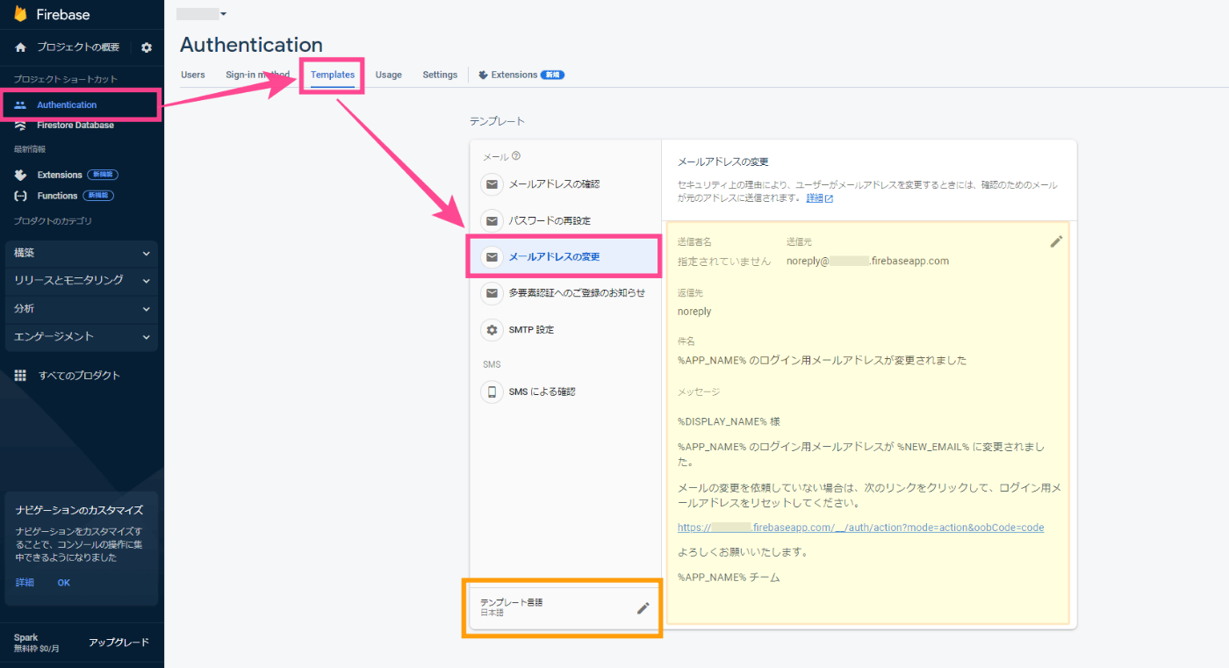Click the subject line with %APP_NAME%
The image size is (1229, 668).
pyautogui.click(x=822, y=361)
